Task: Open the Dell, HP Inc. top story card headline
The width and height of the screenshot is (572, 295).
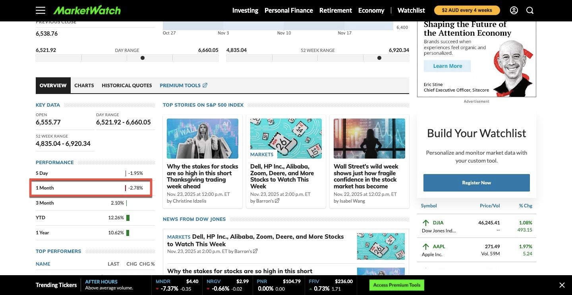Action: tap(282, 176)
